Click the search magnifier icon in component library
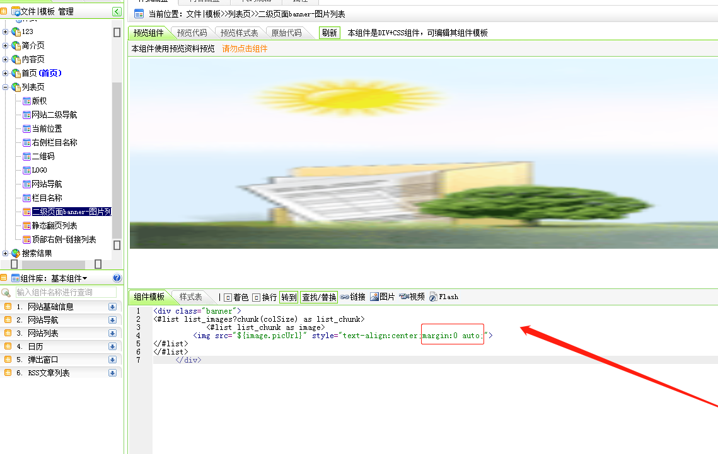The height and width of the screenshot is (454, 718). [6, 292]
